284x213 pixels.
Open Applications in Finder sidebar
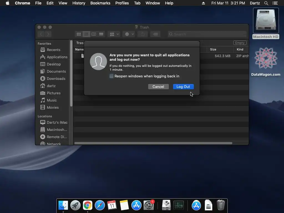pos(54,57)
